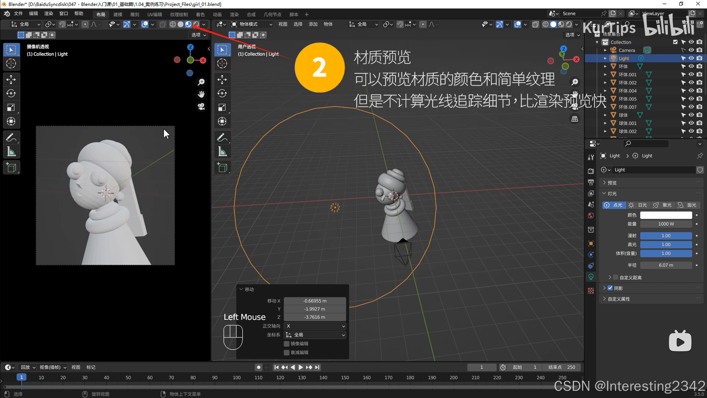Switch to the 建模 workspace tab
This screenshot has height=398, width=707.
pos(118,14)
